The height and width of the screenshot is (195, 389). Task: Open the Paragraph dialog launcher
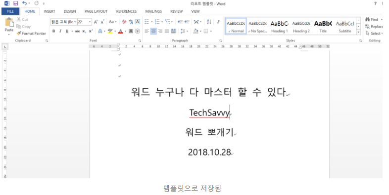tap(221, 40)
